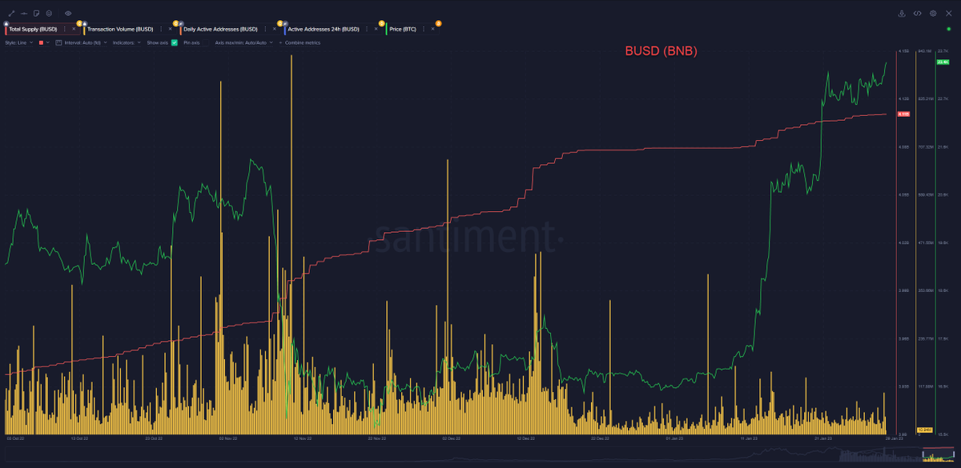
Task: Remove the Daily Active Addresses metric
Action: [x=274, y=29]
